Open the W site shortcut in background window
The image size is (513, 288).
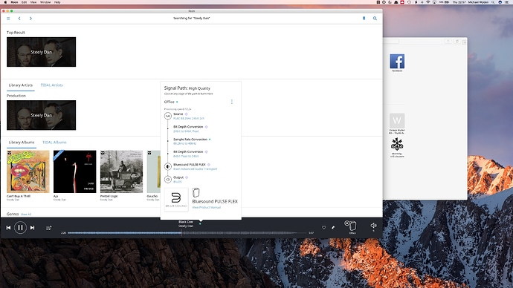tap(397, 121)
